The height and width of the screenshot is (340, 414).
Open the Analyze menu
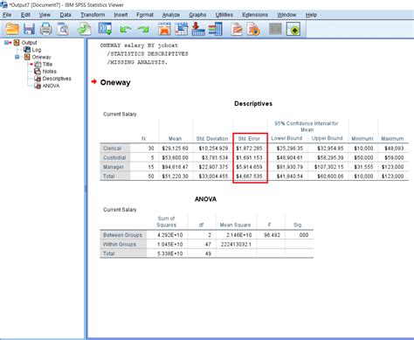tap(171, 15)
